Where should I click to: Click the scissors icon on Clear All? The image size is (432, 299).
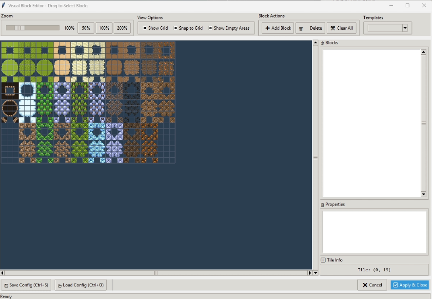click(x=333, y=28)
